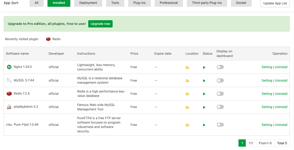Click the Update App List button

275,3
